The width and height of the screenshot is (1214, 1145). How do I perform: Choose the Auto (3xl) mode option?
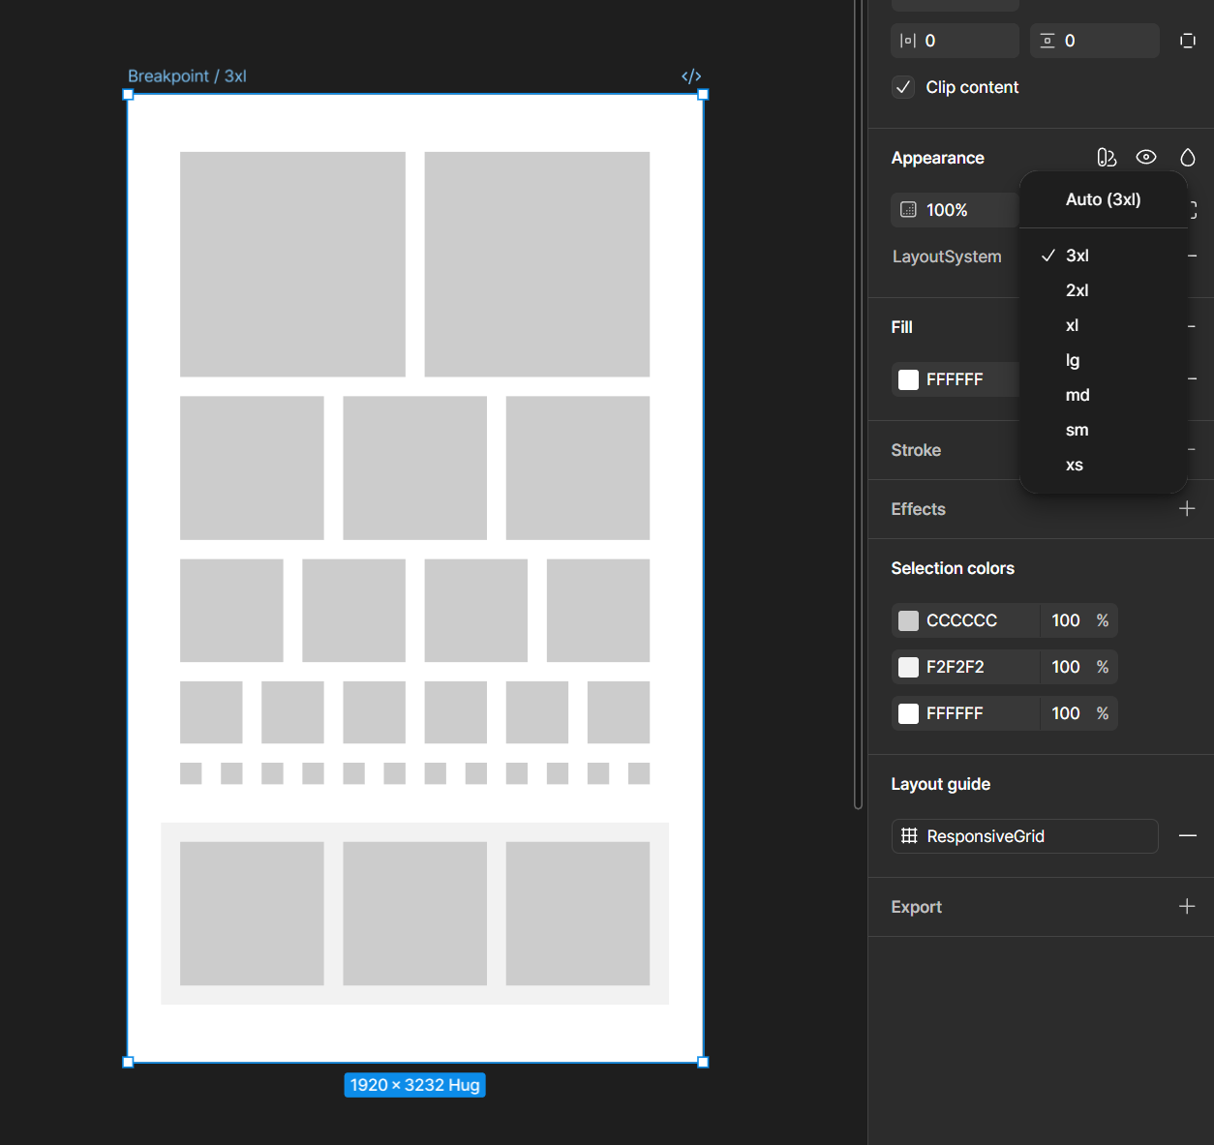click(1103, 199)
